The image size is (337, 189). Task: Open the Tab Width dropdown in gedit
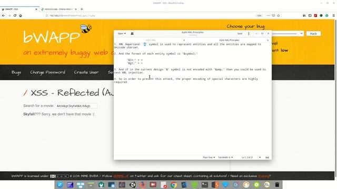pyautogui.click(x=225, y=157)
